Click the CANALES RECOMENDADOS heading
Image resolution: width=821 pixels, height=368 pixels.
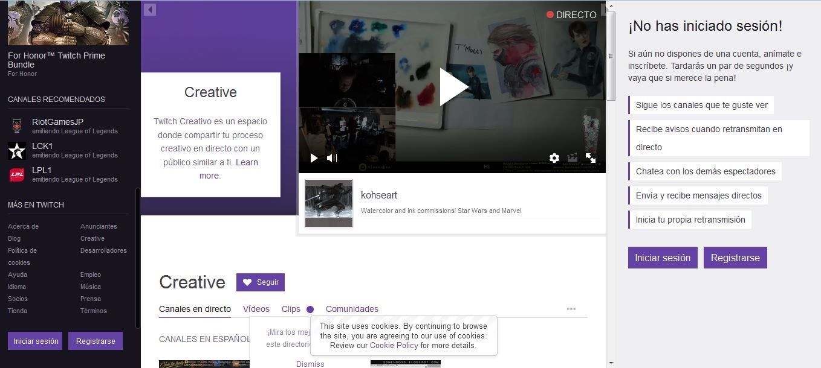coord(56,99)
